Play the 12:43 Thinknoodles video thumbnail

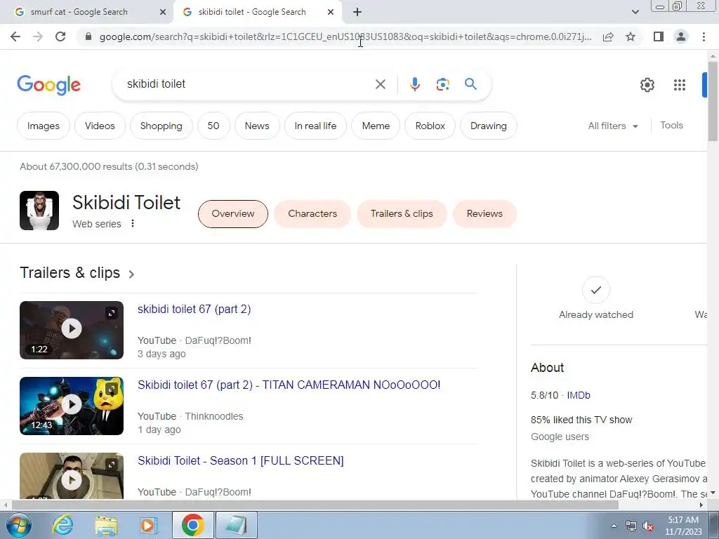72,406
